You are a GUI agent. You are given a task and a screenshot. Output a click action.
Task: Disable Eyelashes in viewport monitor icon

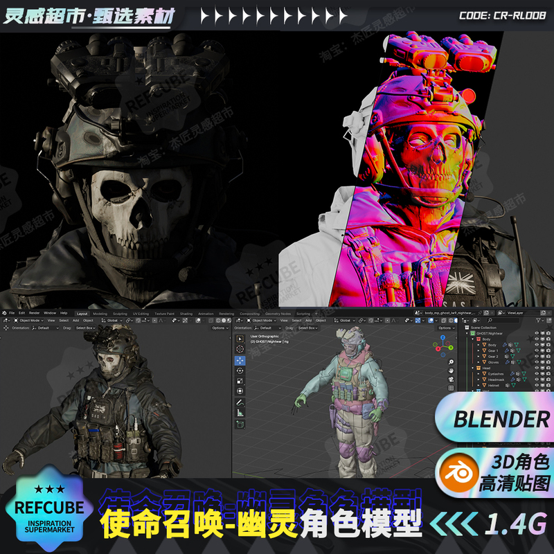click(x=542, y=373)
